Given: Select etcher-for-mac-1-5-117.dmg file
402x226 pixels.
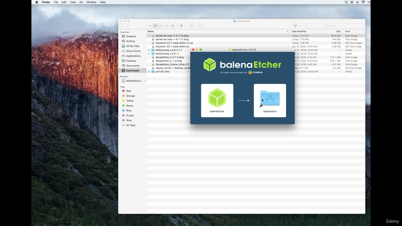Looking at the screenshot, I should coord(256,40).
